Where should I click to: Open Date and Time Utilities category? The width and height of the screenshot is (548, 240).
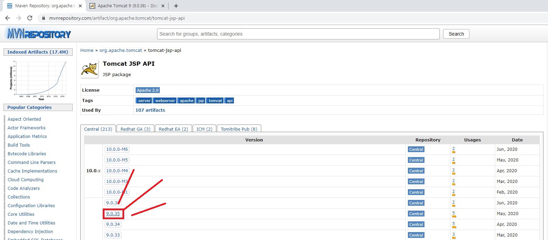[31, 223]
